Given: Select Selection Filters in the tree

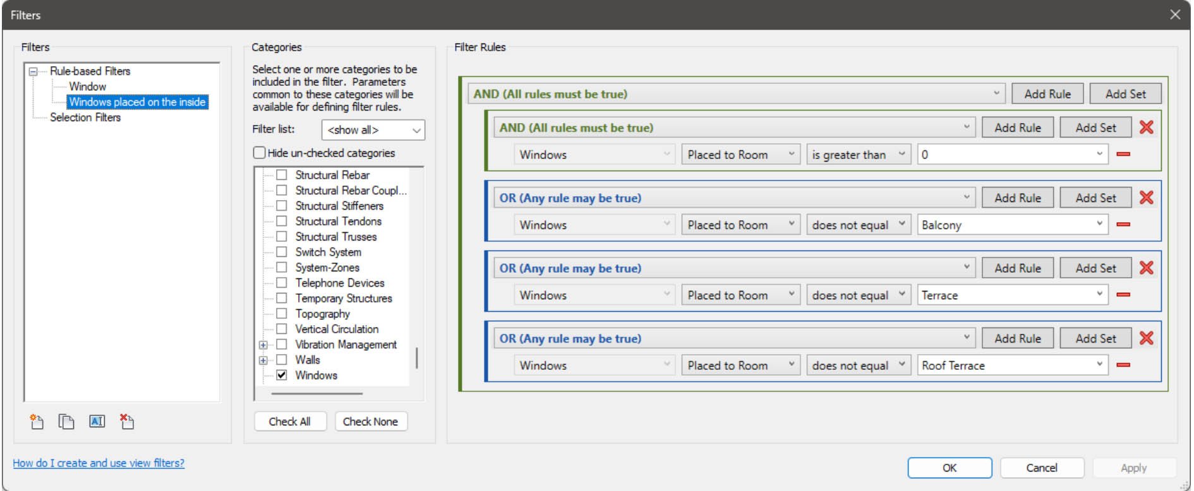Looking at the screenshot, I should pos(85,117).
